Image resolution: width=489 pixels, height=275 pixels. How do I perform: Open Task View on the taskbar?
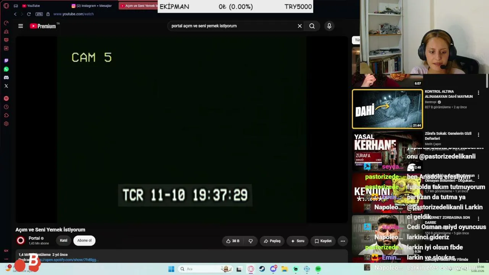pos(239,269)
